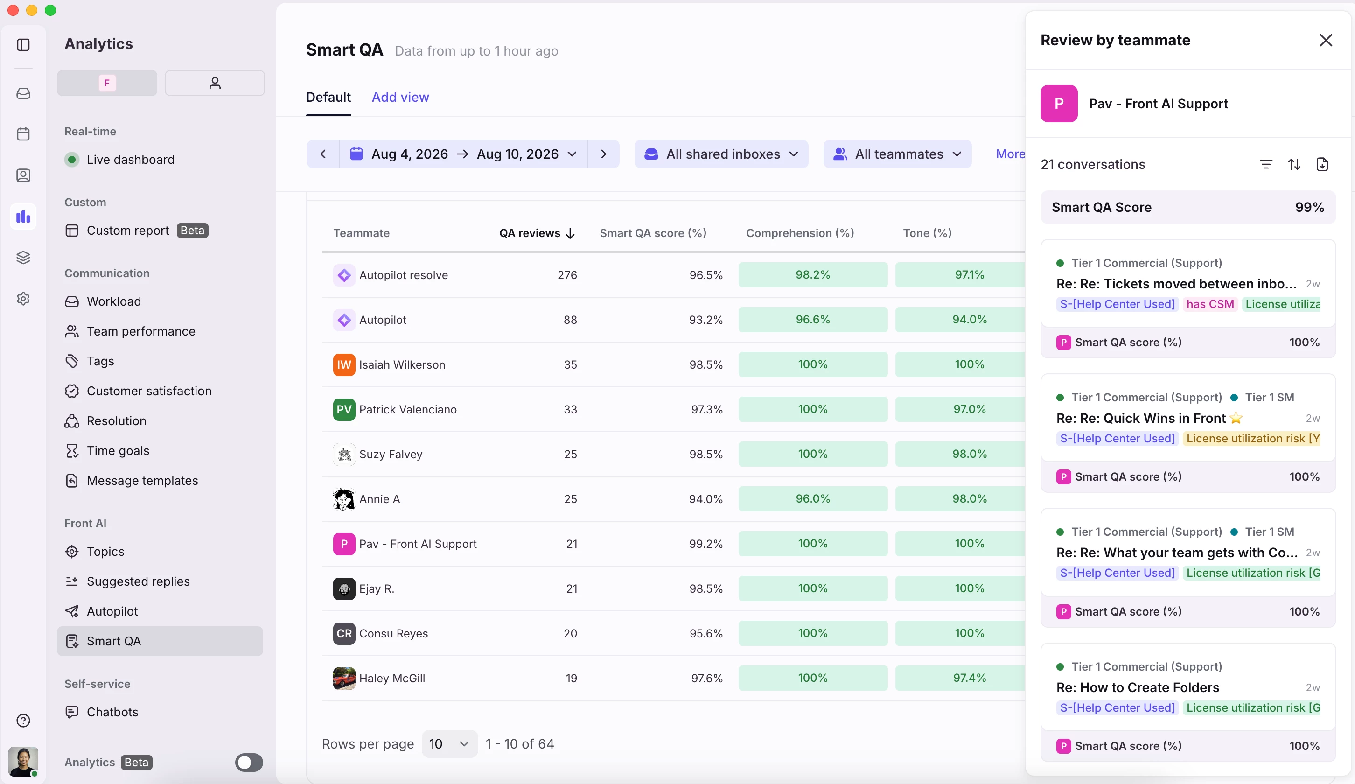Go to next date range
The width and height of the screenshot is (1355, 784).
coord(603,154)
